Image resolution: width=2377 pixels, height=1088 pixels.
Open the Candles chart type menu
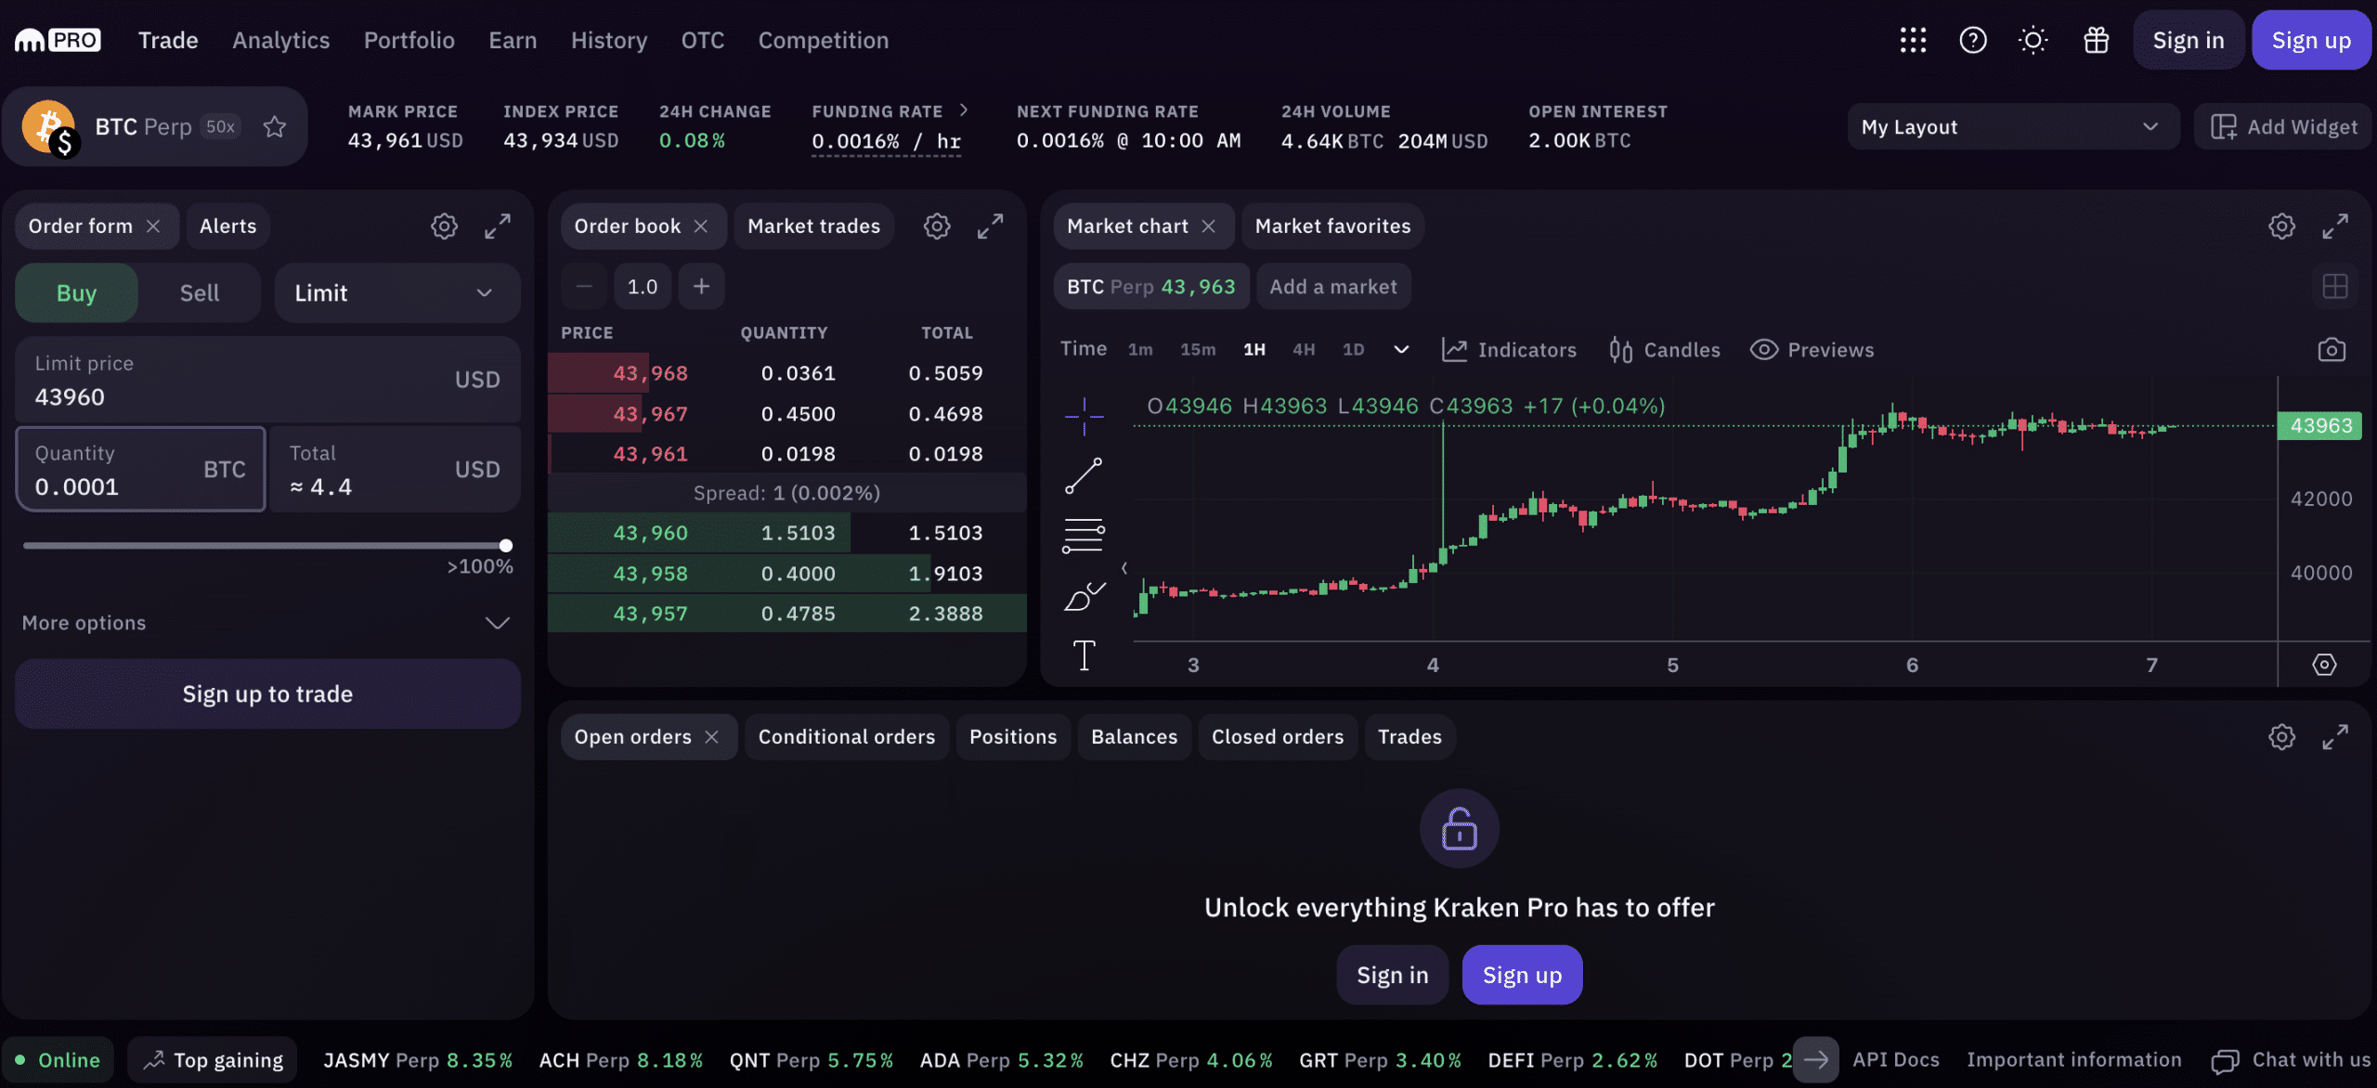click(1664, 350)
